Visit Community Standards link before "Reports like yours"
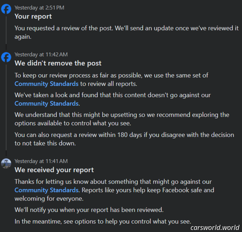This screenshot has width=242, height=232. pyautogui.click(x=47, y=190)
